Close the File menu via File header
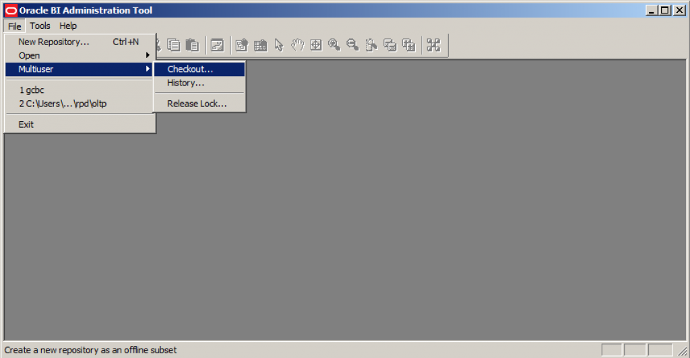The image size is (690, 358). [15, 26]
